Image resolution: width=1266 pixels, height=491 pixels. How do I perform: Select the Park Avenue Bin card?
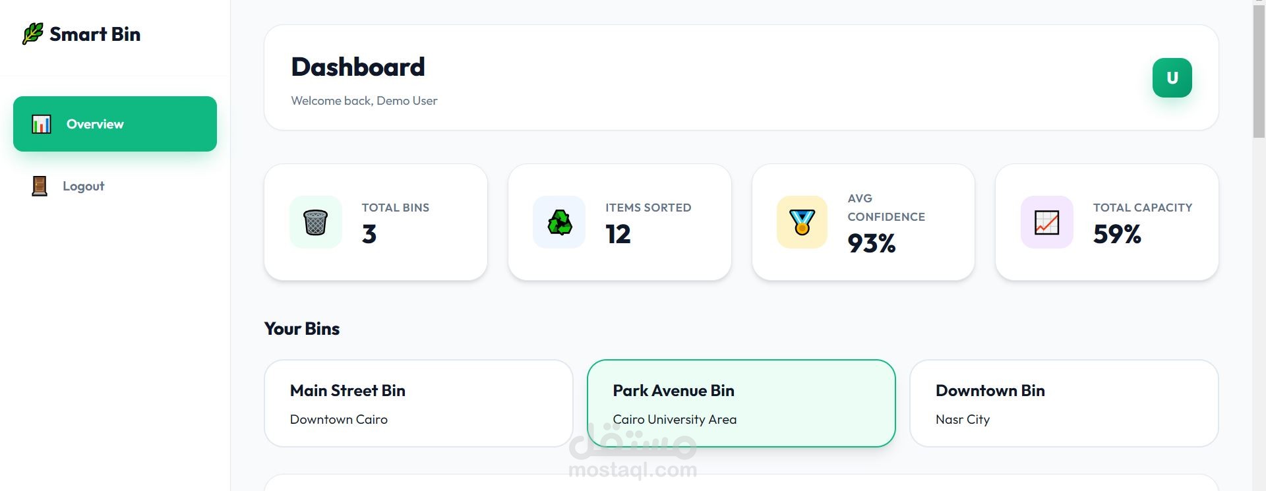point(740,403)
